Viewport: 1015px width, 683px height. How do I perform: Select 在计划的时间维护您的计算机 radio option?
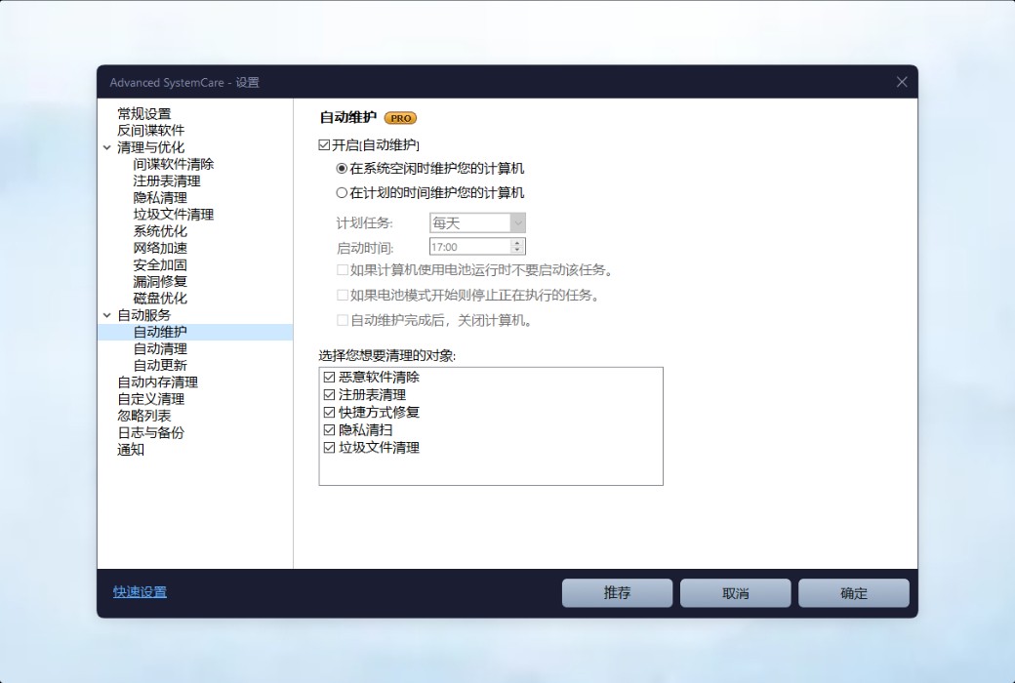(342, 193)
